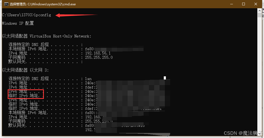This screenshot has width=264, height=138.
Task: Click the 临时 IPv6 地址 label in red box
Action: pos(24,96)
